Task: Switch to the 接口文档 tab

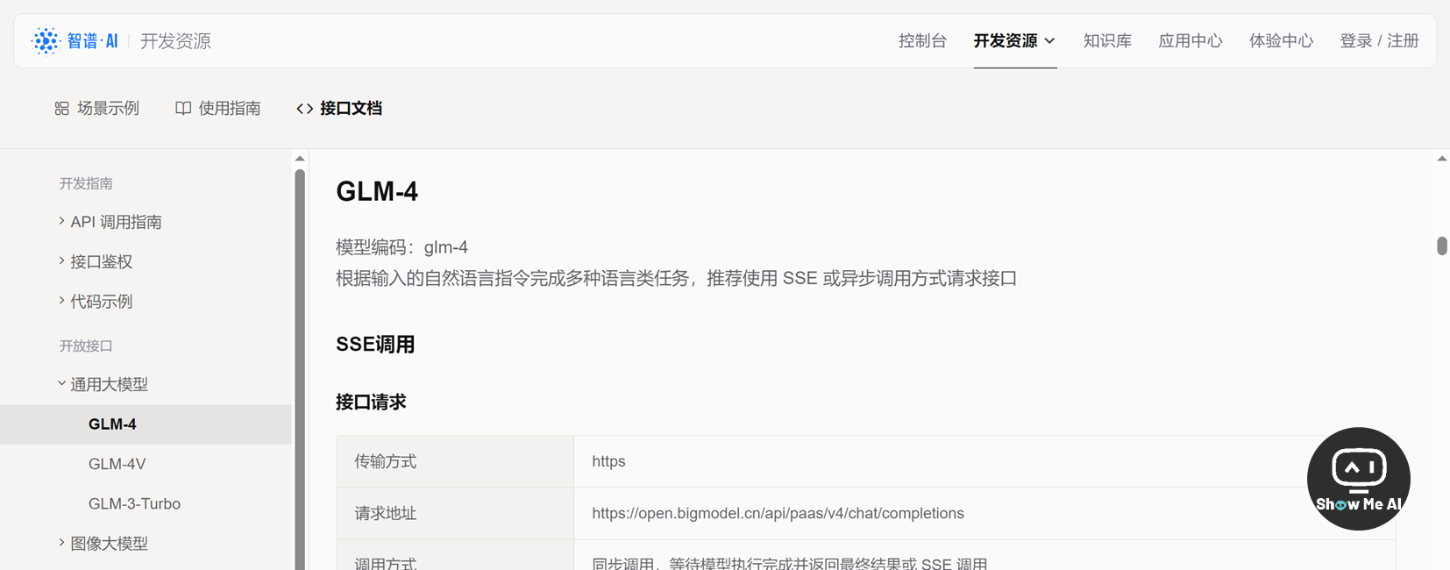Action: click(x=339, y=109)
